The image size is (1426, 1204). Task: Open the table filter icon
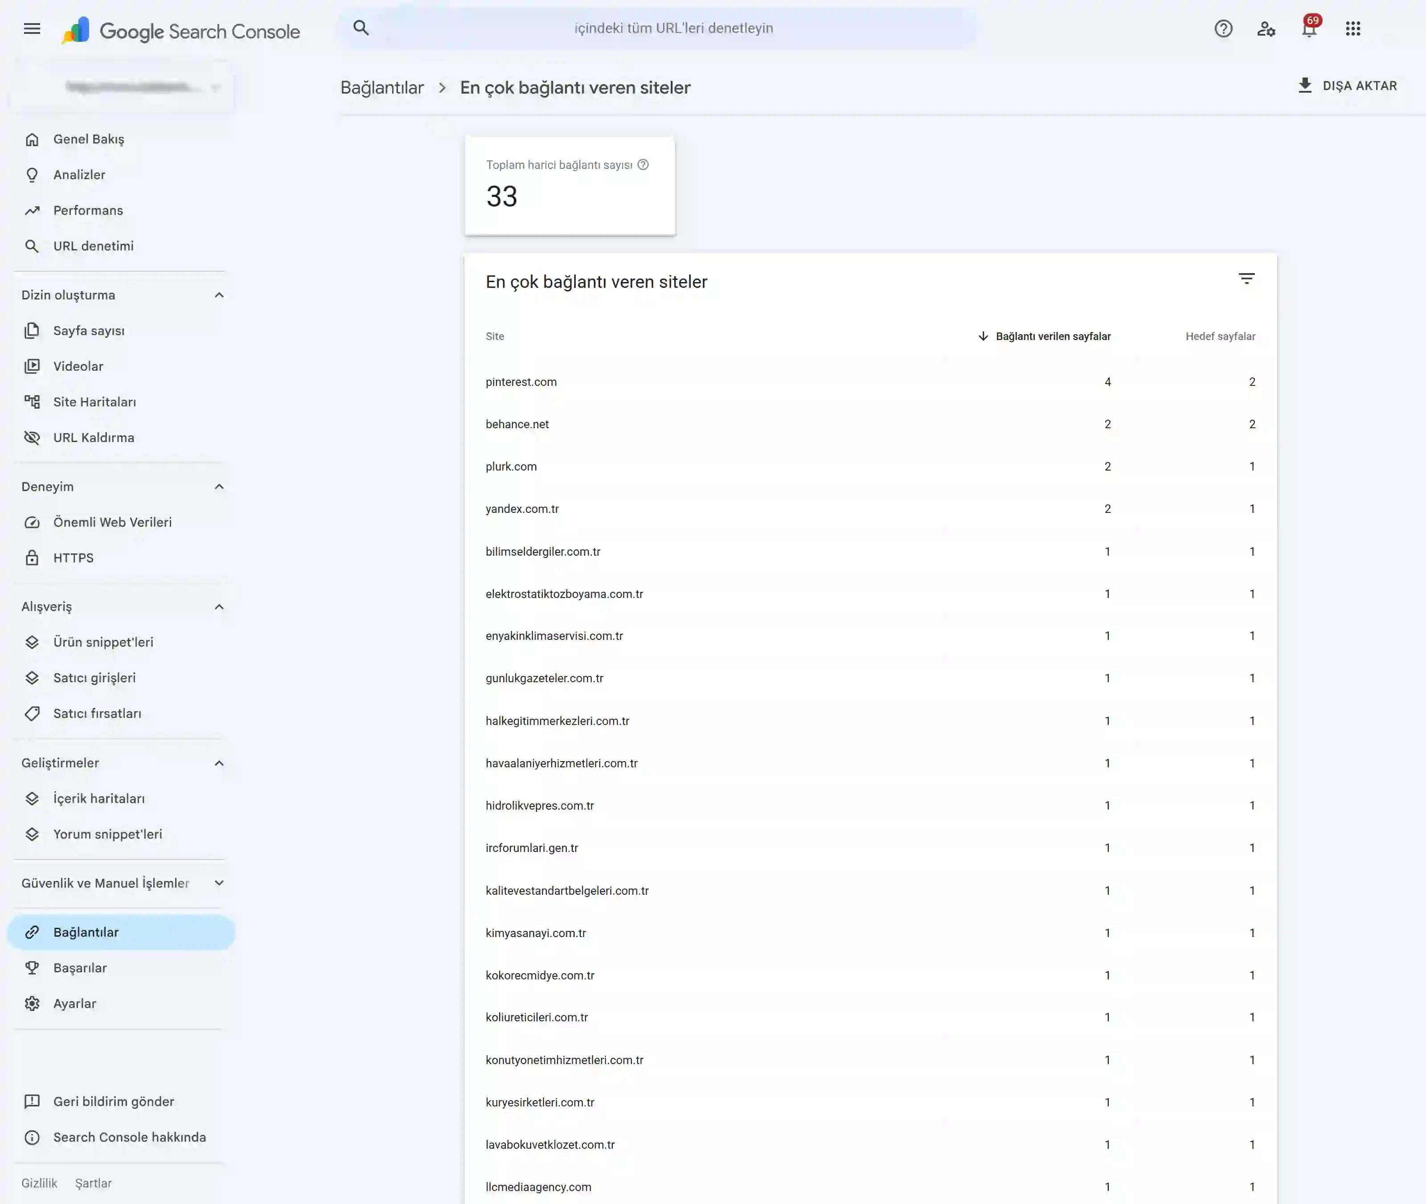(1246, 278)
